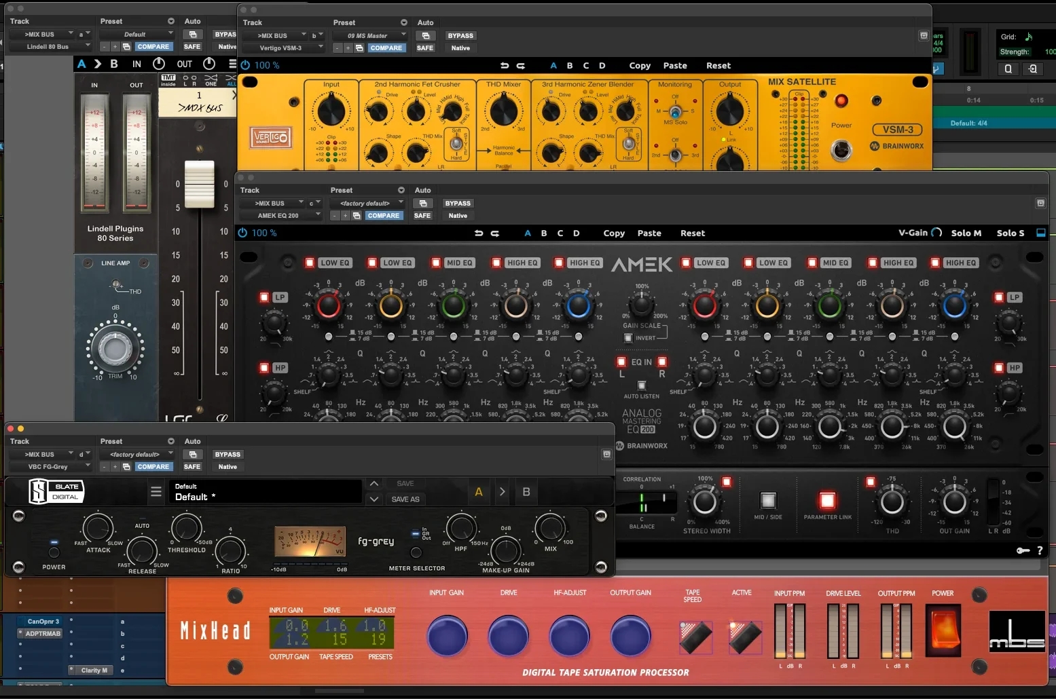The image size is (1056, 699).
Task: Open the Slate Digital hamburger menu
Action: (x=156, y=492)
